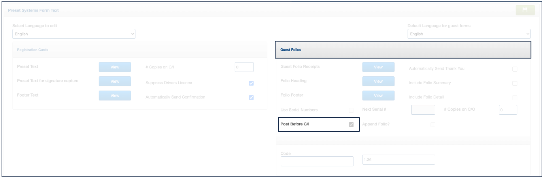Click into the Code text field

point(317,161)
